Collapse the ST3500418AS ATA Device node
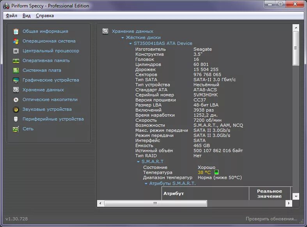This screenshot has width=307, height=227. pyautogui.click(x=131, y=43)
